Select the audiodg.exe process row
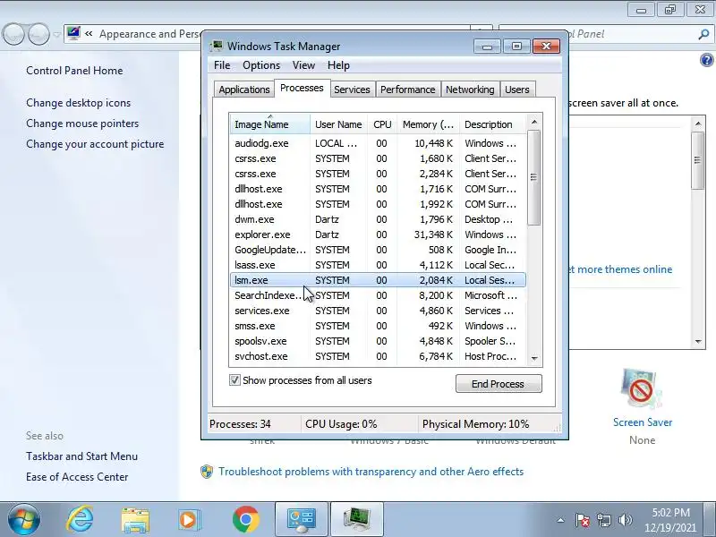Image resolution: width=716 pixels, height=537 pixels. click(378, 143)
